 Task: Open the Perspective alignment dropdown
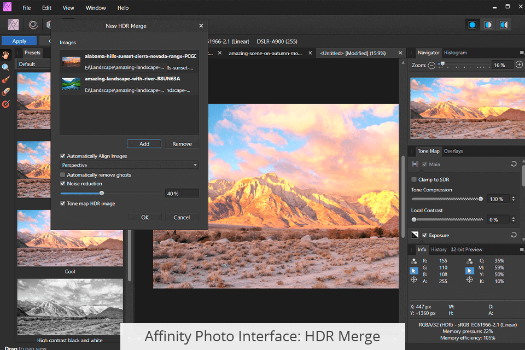click(x=129, y=165)
